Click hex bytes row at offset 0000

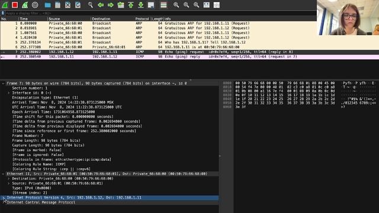(x=285, y=83)
